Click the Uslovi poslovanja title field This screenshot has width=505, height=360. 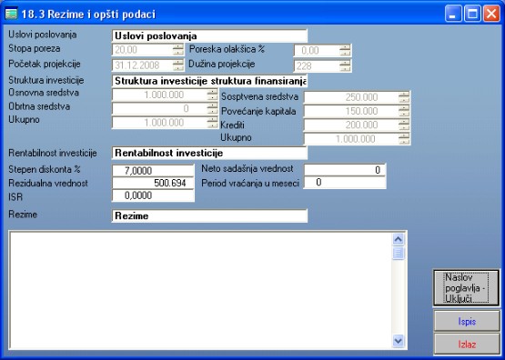(x=209, y=35)
